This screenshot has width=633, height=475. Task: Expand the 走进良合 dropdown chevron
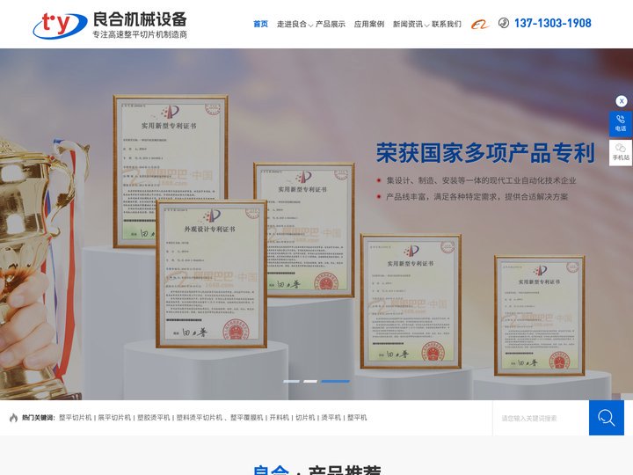click(310, 26)
